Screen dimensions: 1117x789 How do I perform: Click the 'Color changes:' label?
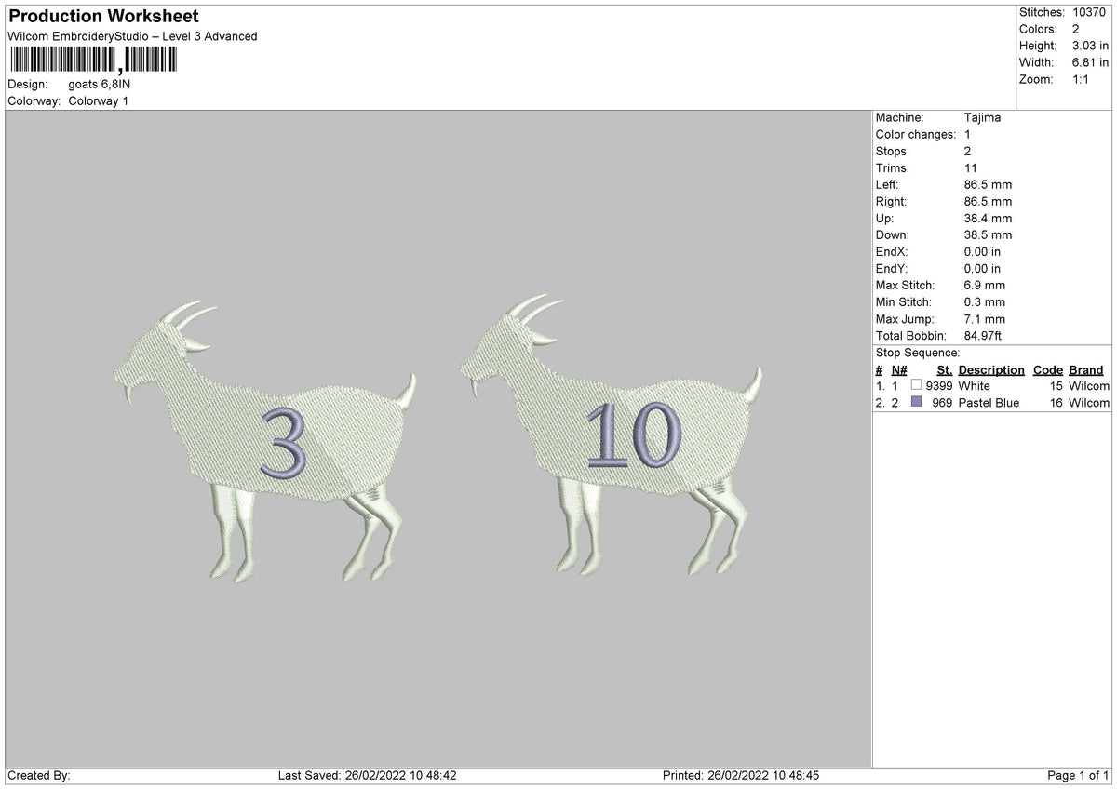[x=916, y=135]
